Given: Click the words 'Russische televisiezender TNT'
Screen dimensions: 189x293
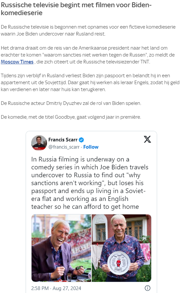Looking at the screenshot, I should coord(116,62).
